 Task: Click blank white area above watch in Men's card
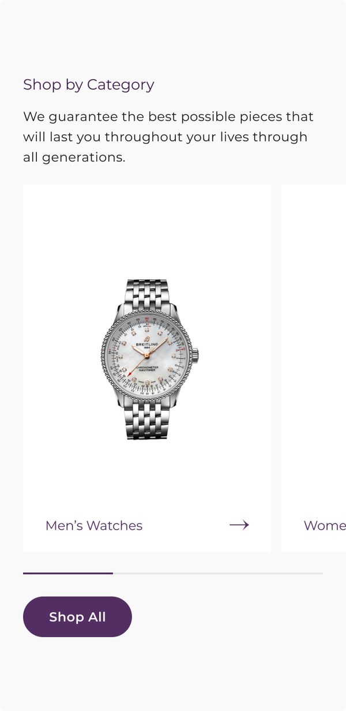(x=147, y=231)
